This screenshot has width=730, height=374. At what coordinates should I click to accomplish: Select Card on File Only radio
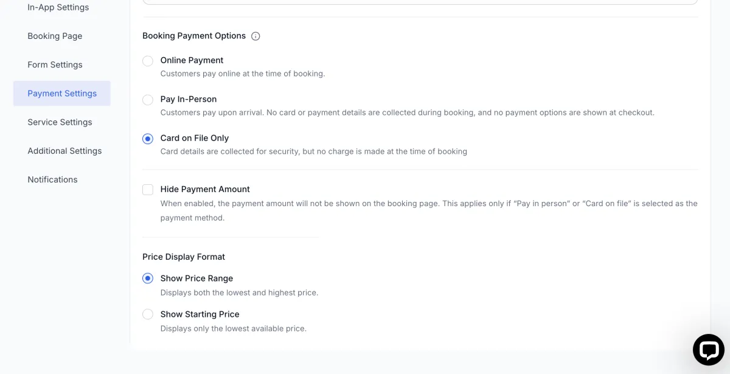click(x=148, y=139)
